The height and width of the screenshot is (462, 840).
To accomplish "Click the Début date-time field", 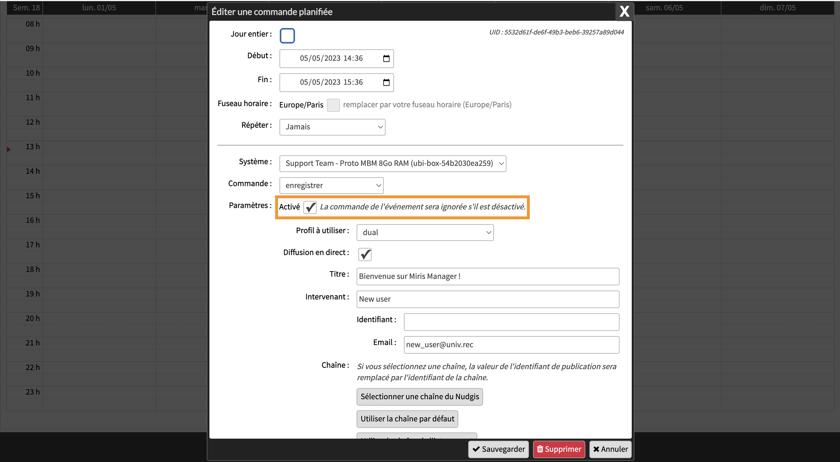I will [336, 58].
